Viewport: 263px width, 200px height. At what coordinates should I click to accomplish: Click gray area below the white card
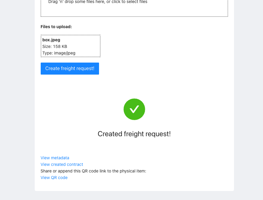coord(134,196)
